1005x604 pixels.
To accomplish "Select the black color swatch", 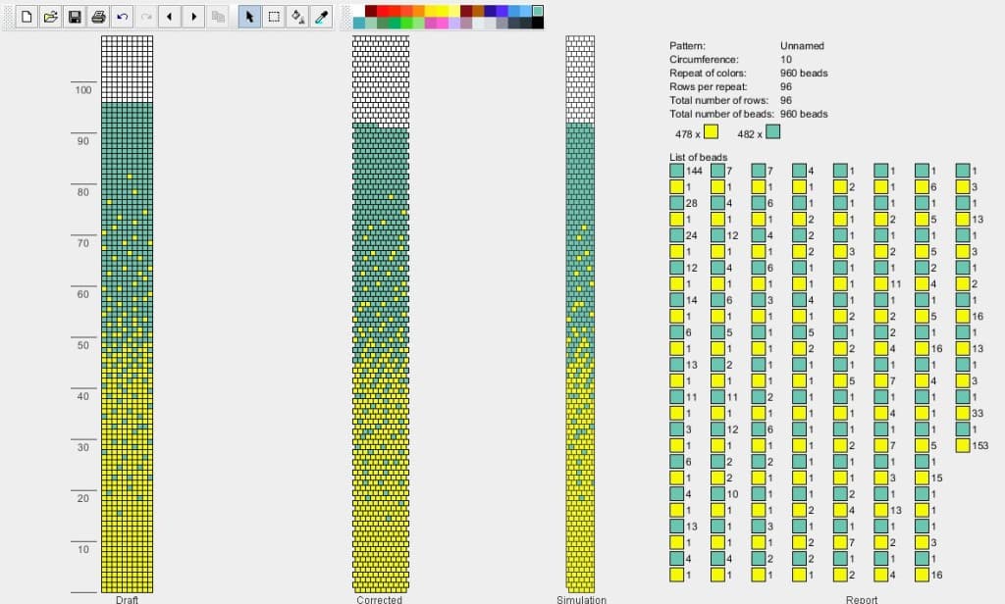I will click(538, 23).
